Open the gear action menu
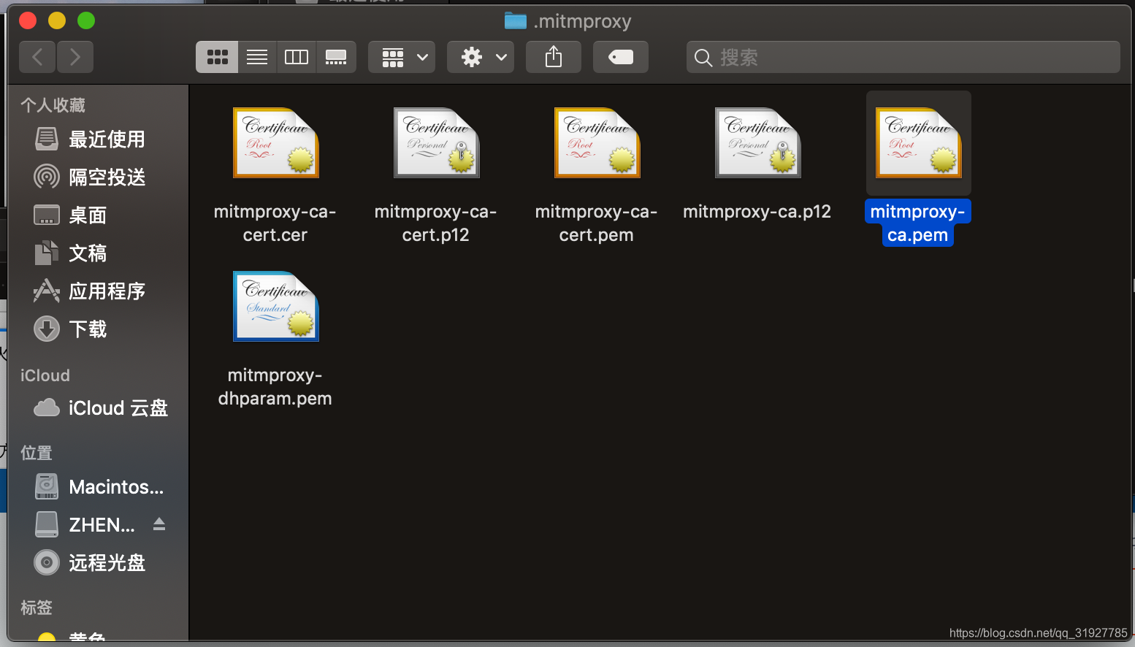1135x647 pixels. [x=481, y=57]
